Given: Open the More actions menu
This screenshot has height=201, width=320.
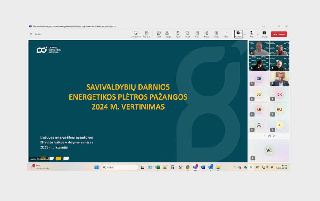Looking at the screenshot, I should (226, 34).
